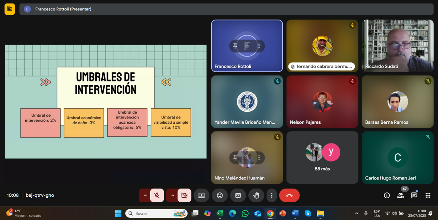
Task: Show the participants list with 67 people
Action: click(400, 195)
